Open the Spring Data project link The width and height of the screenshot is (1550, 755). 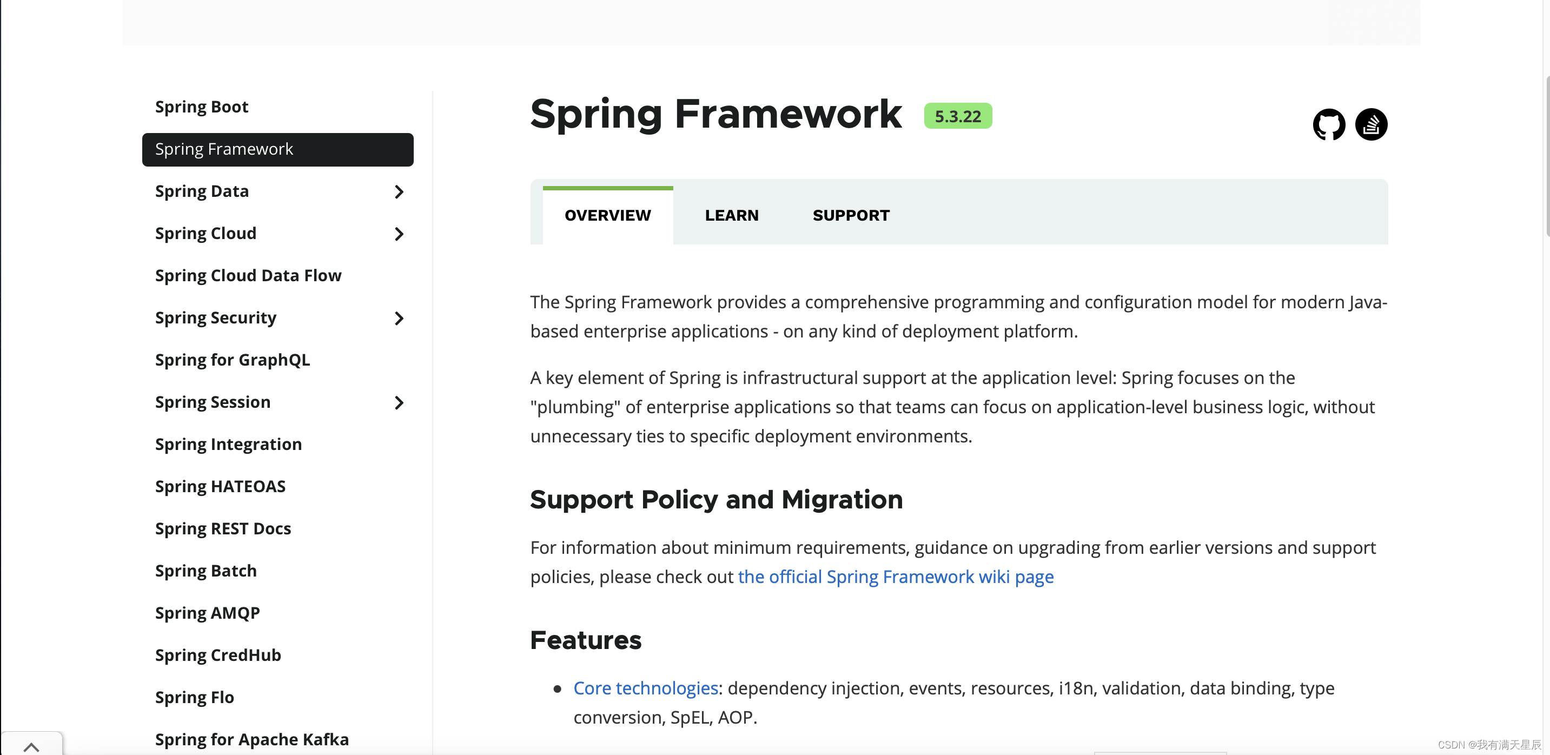202,191
